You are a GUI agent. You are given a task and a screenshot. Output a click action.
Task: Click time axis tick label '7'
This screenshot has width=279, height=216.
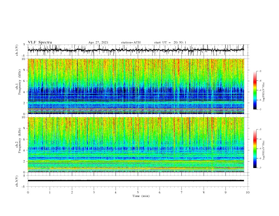(x=182, y=192)
